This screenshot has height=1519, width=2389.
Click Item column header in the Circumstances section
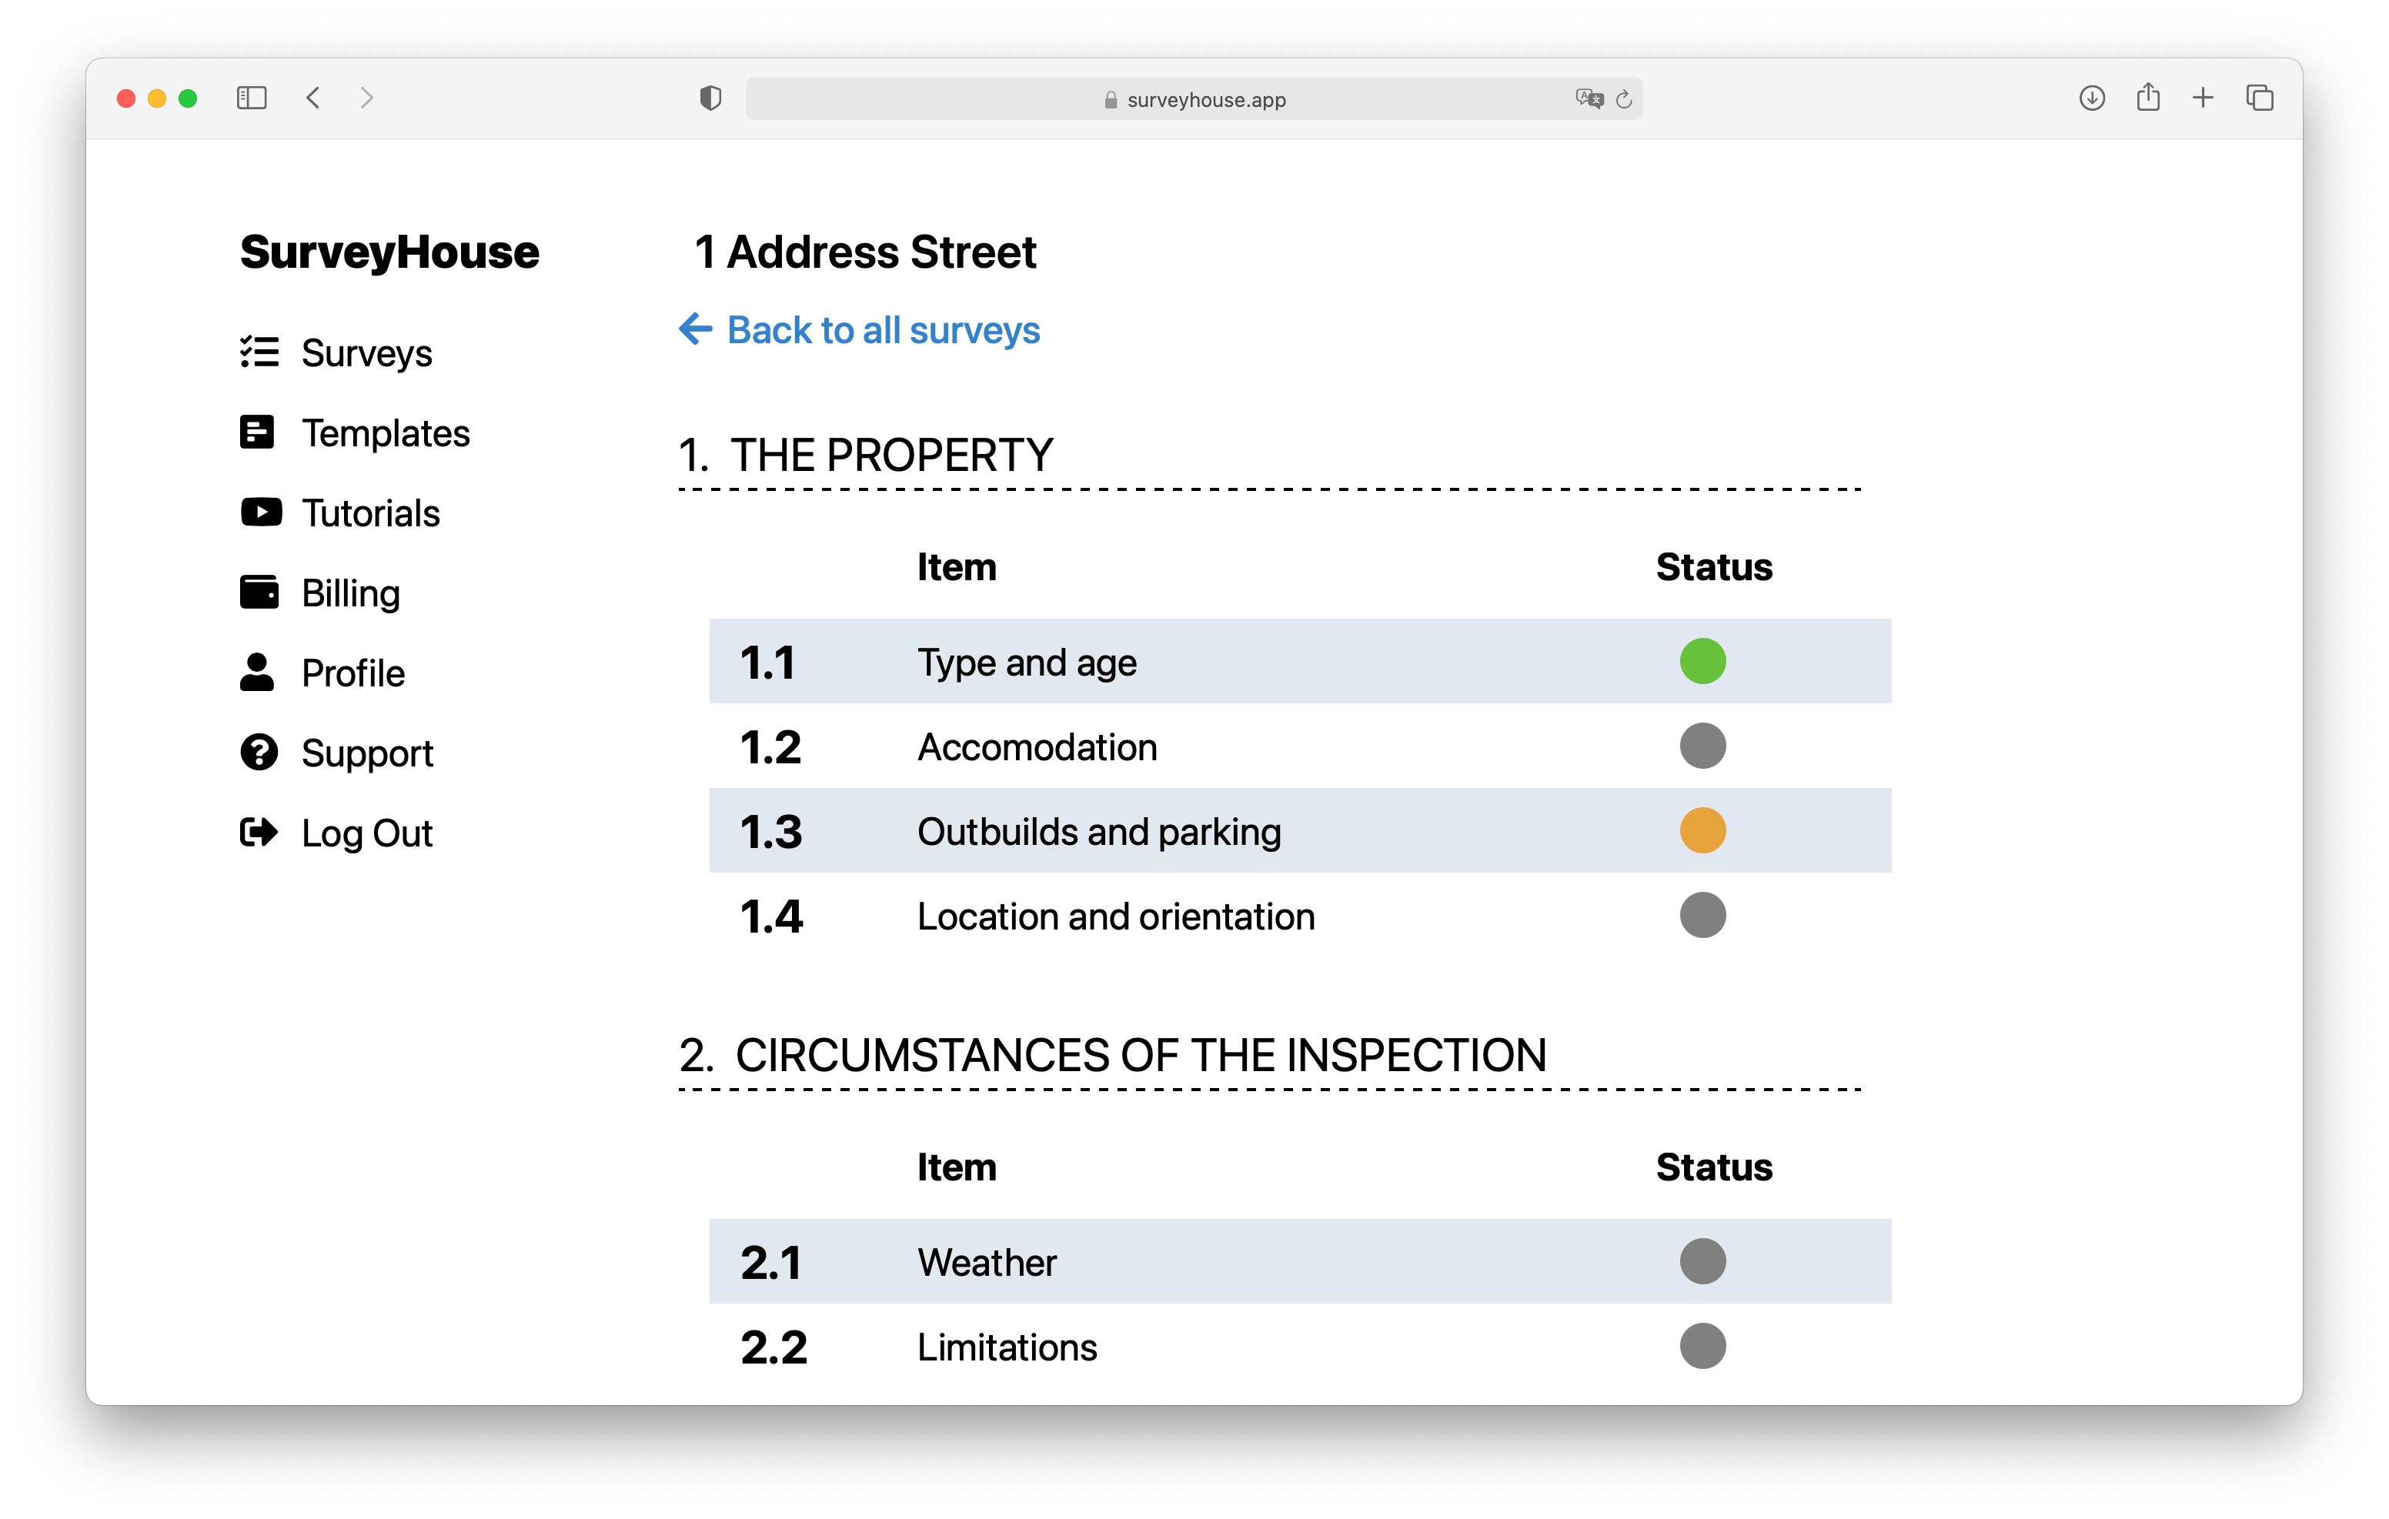tap(957, 1167)
